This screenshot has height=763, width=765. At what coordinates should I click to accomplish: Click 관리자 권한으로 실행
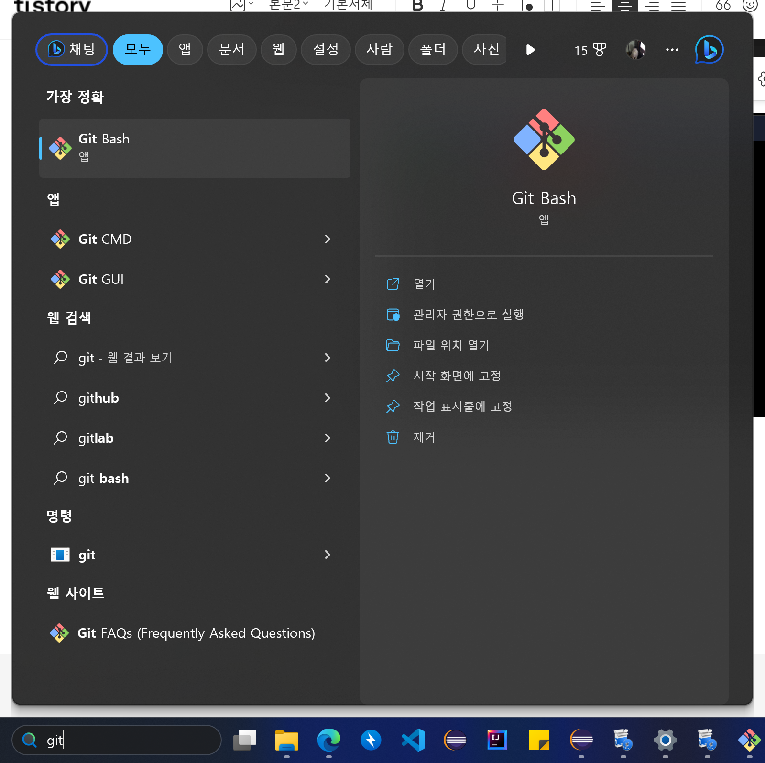click(544, 315)
